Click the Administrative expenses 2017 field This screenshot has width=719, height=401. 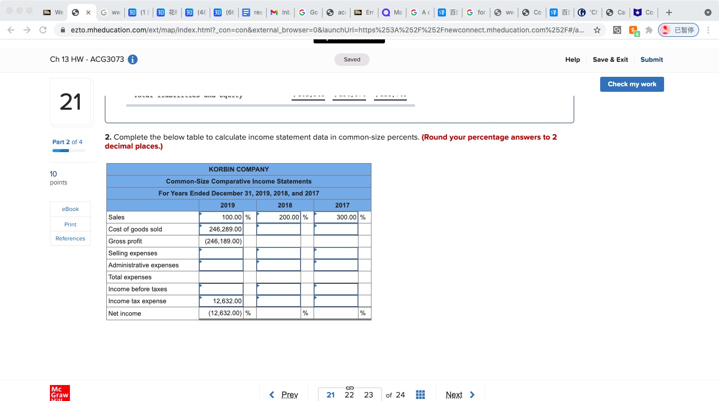point(336,265)
